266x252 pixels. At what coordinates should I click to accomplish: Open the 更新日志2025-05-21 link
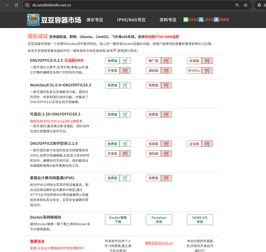tap(159, 243)
